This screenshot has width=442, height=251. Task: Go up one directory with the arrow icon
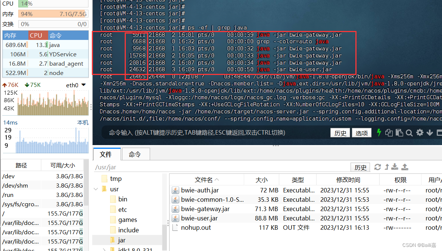tap(387, 167)
